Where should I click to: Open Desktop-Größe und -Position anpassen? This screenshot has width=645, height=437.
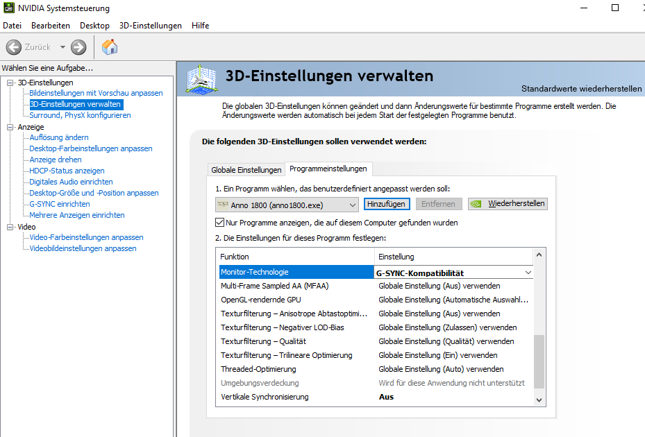coord(94,193)
